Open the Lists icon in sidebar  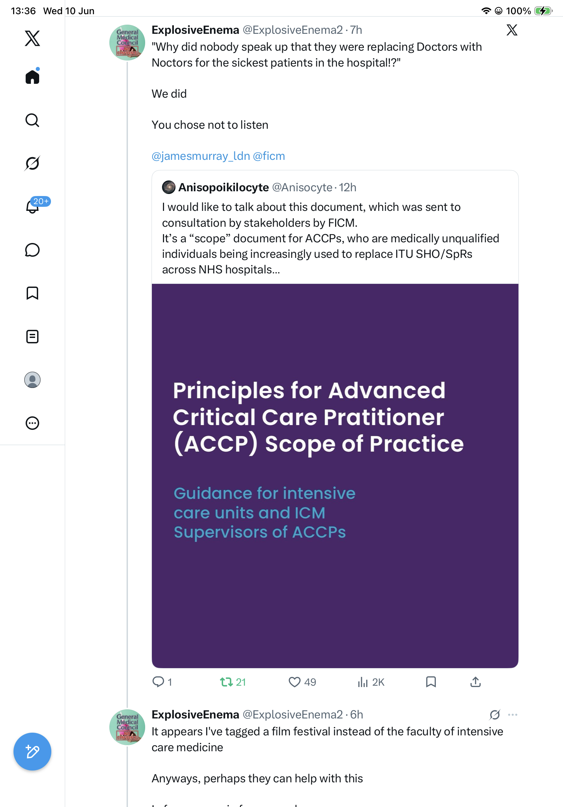(x=32, y=336)
